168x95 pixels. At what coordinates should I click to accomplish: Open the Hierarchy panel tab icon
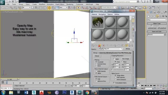pos(155,12)
